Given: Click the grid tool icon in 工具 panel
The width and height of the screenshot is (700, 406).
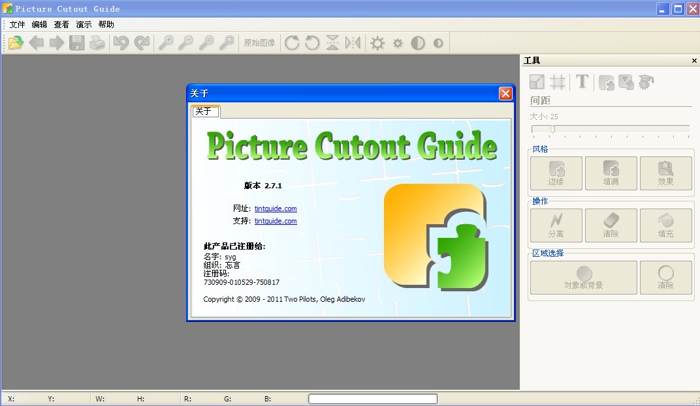Looking at the screenshot, I should click(558, 81).
